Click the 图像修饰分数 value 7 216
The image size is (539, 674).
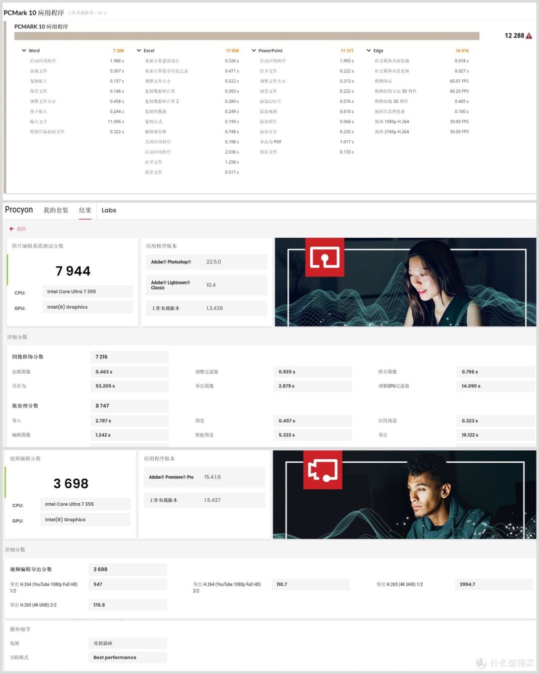(129, 357)
